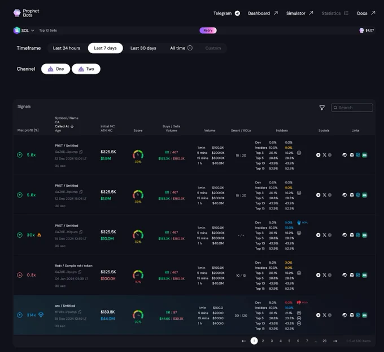The width and height of the screenshot is (384, 352).
Task: Select Custom timeframe option
Action: pyautogui.click(x=213, y=48)
